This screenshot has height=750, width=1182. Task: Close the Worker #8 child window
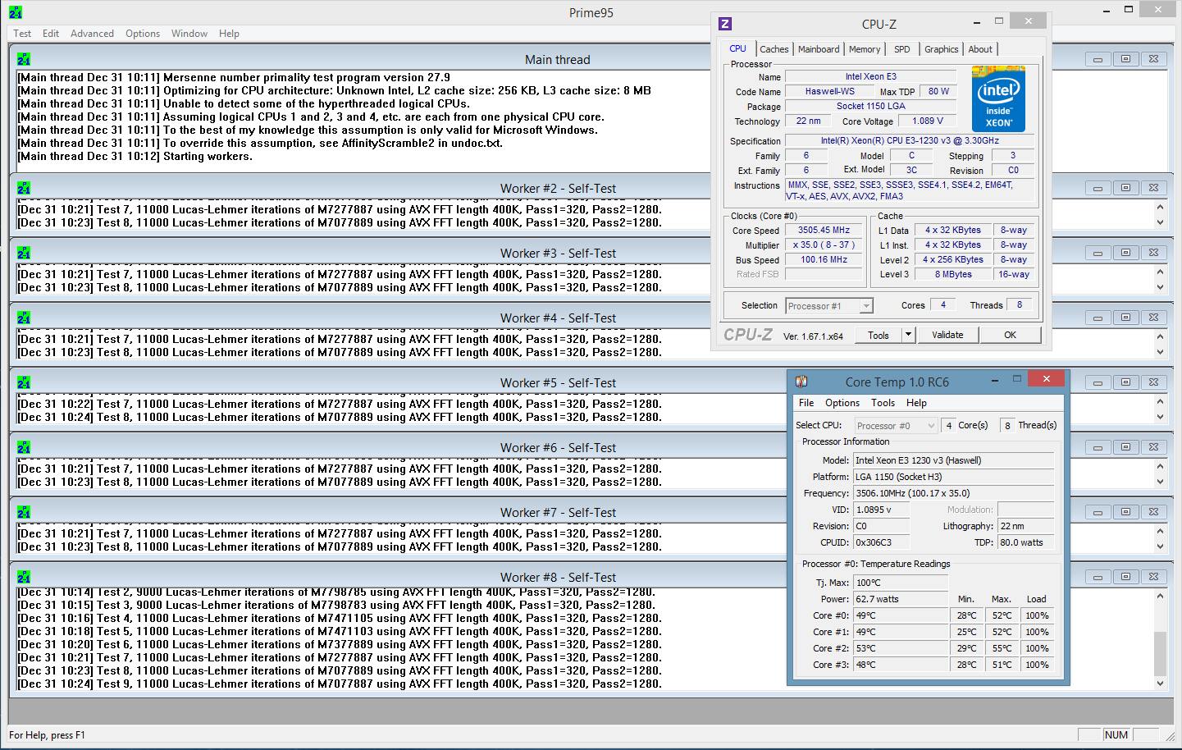pyautogui.click(x=1153, y=577)
